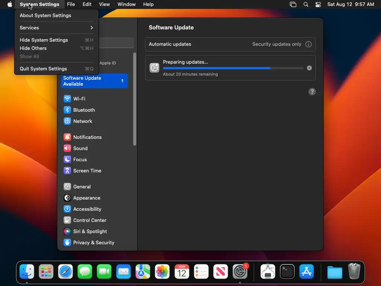Image resolution: width=381 pixels, height=286 pixels.
Task: Open Trash from the Dock
Action: tap(354, 271)
